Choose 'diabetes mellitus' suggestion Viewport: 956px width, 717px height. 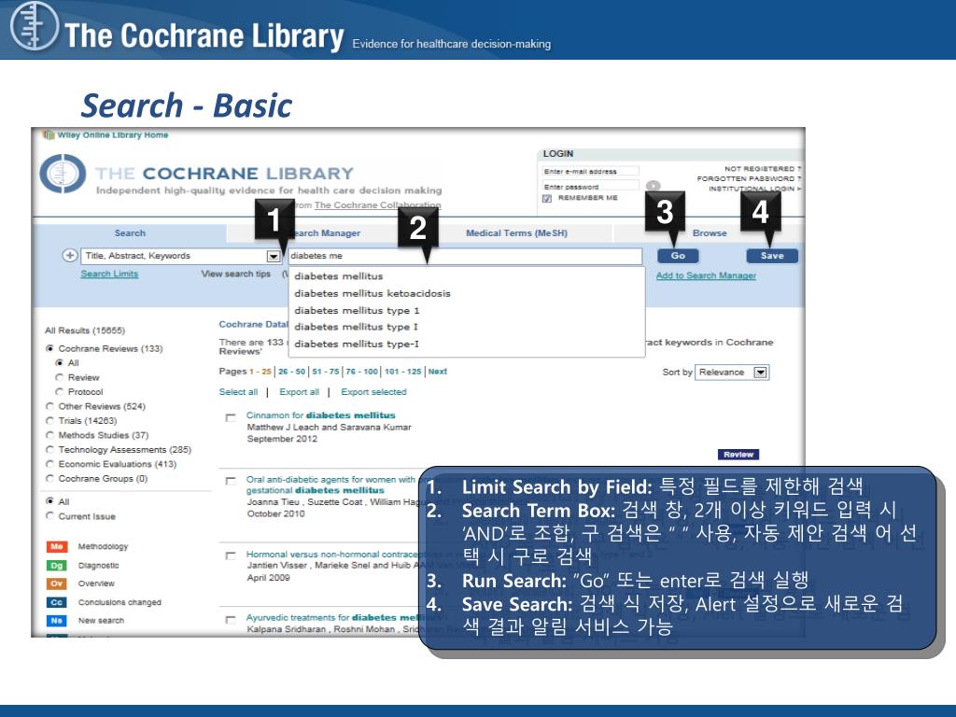click(339, 276)
